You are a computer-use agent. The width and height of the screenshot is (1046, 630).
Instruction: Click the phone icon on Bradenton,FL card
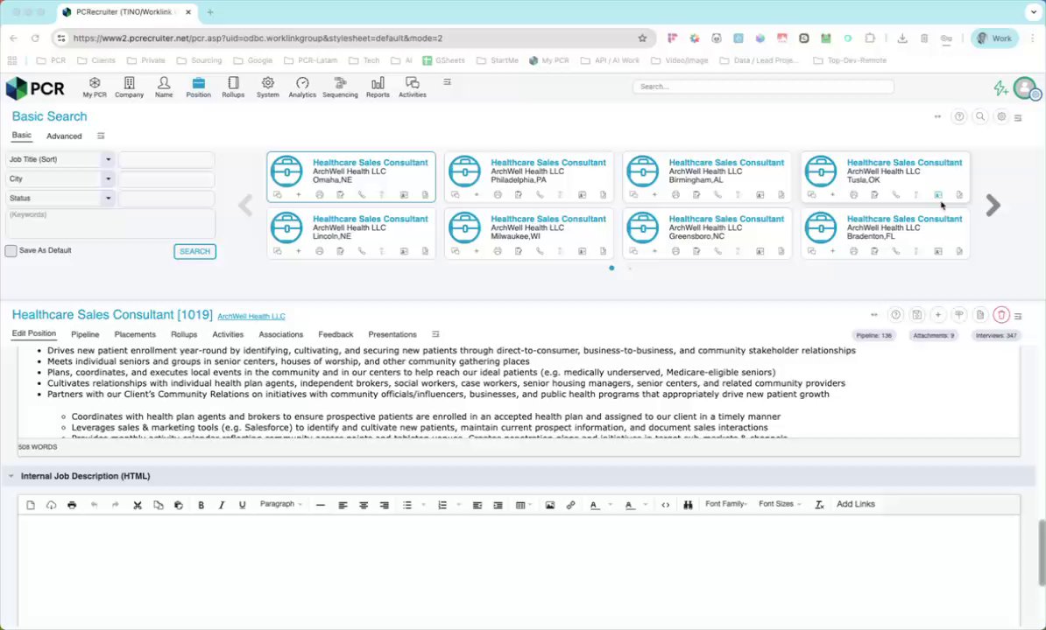(896, 252)
